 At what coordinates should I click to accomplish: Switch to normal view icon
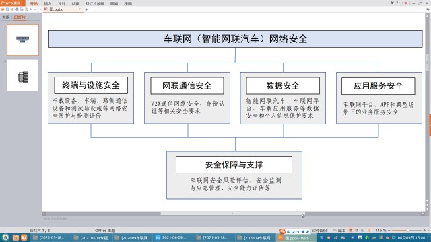pyautogui.click(x=351, y=230)
